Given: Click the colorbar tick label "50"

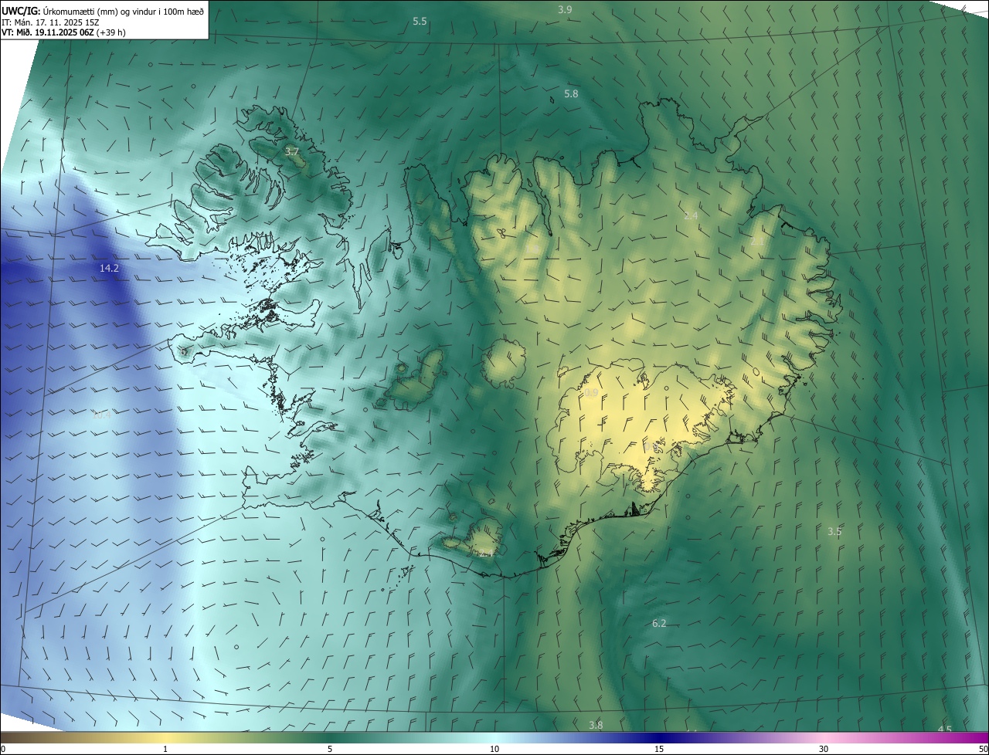Looking at the screenshot, I should [x=983, y=750].
